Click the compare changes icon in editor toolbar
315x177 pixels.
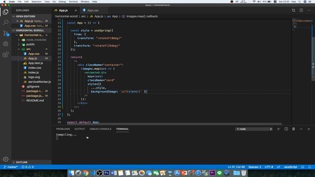pos(293,10)
